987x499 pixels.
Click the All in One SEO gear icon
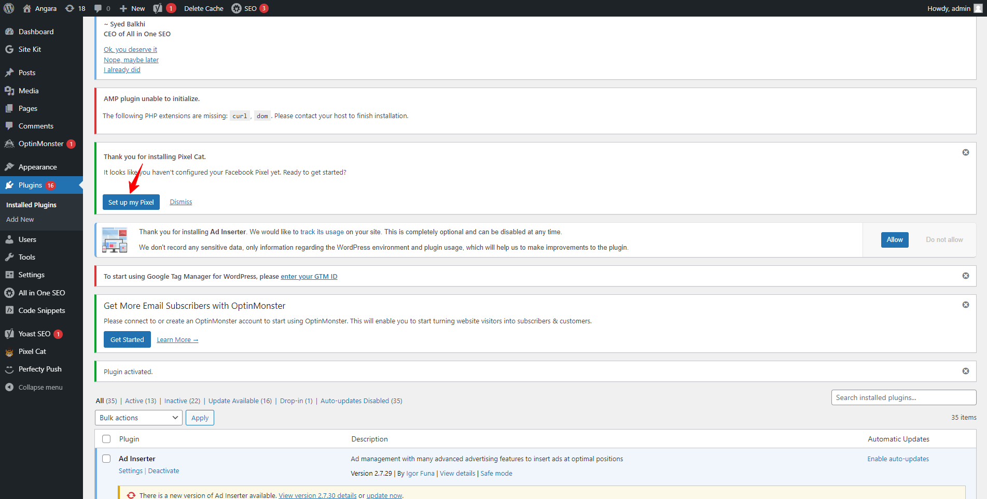[9, 293]
